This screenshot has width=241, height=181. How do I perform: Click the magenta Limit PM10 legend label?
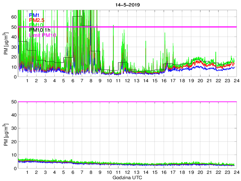42,35
